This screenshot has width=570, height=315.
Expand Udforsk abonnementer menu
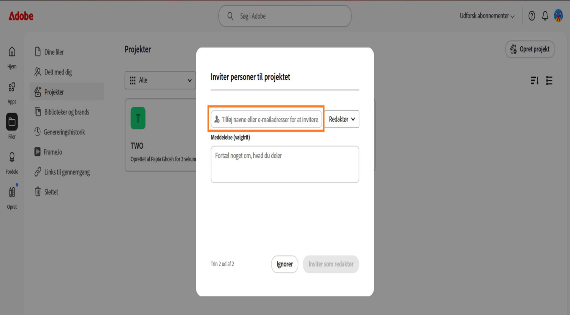click(x=487, y=16)
